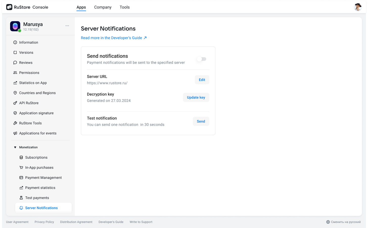368x228 pixels.
Task: Click Edit next to Server URL
Action: 202,80
